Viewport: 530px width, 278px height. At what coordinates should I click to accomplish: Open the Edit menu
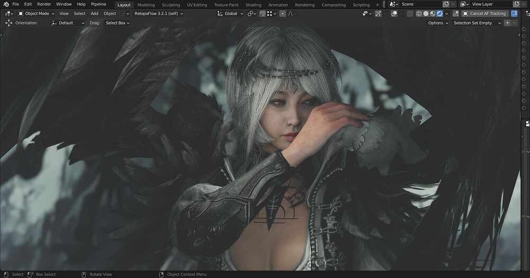[28, 4]
